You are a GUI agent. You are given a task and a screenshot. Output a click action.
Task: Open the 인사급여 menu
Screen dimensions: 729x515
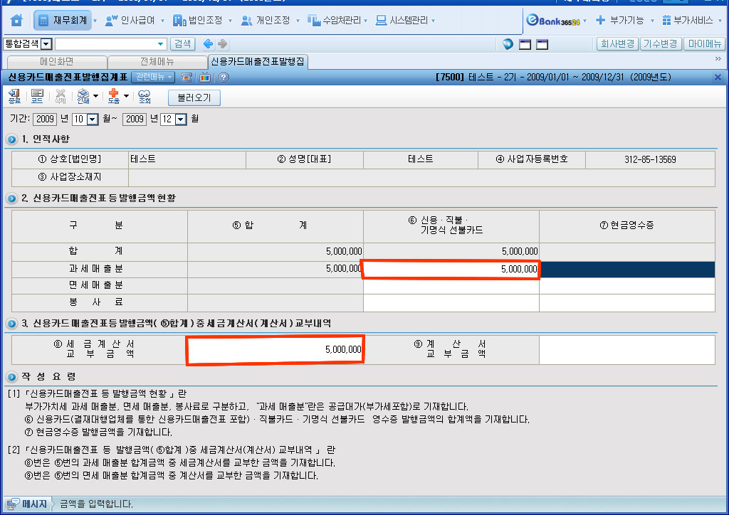pyautogui.click(x=130, y=21)
